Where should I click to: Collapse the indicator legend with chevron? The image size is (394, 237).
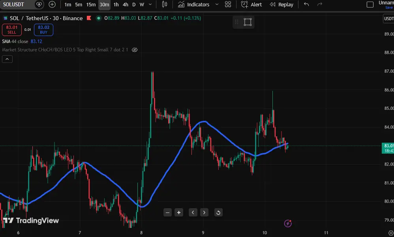point(7,59)
